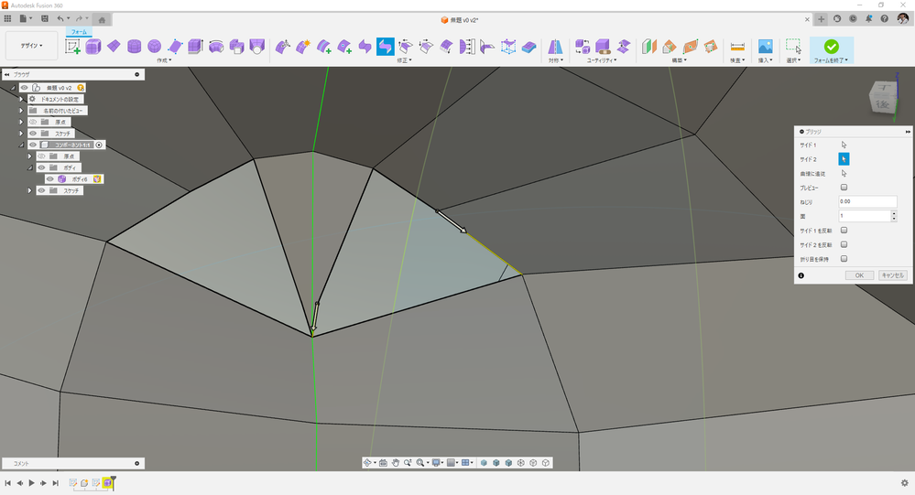Image resolution: width=915 pixels, height=495 pixels.
Task: Choose the Sphere form primitive
Action: (155, 47)
